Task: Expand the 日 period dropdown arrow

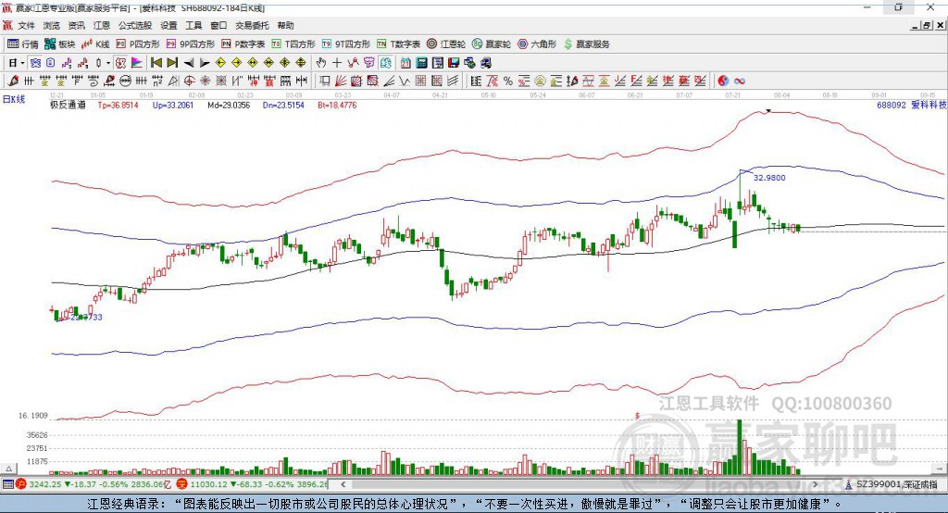Action: pyautogui.click(x=22, y=63)
